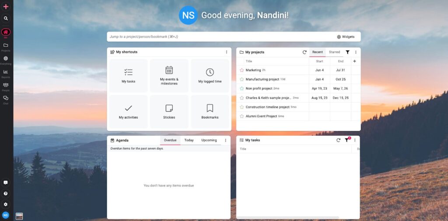Viewport: 448px width, 221px height.
Task: Star the Marketing project
Action: [x=241, y=70]
